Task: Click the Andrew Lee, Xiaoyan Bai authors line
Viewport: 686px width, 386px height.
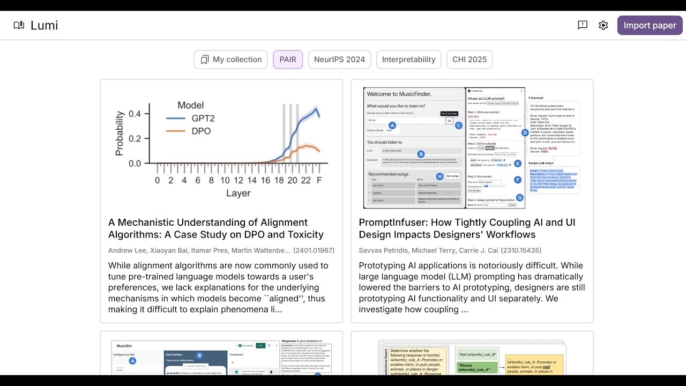Action: 199,250
